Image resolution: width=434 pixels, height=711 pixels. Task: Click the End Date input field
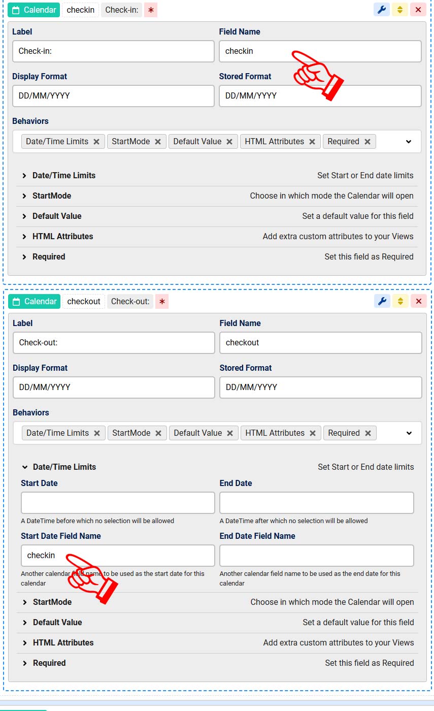click(316, 503)
